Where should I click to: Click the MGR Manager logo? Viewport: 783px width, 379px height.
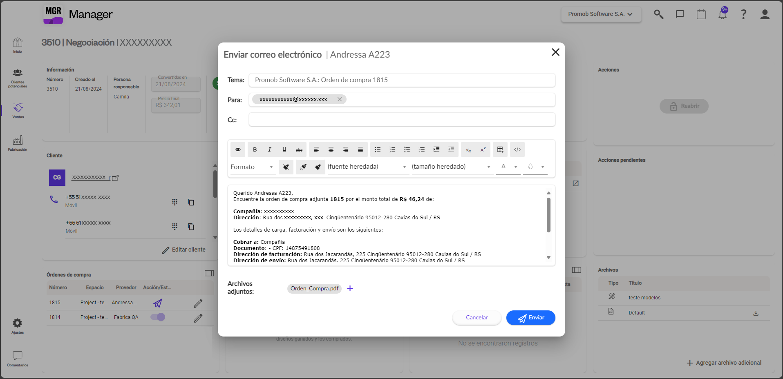(78, 15)
